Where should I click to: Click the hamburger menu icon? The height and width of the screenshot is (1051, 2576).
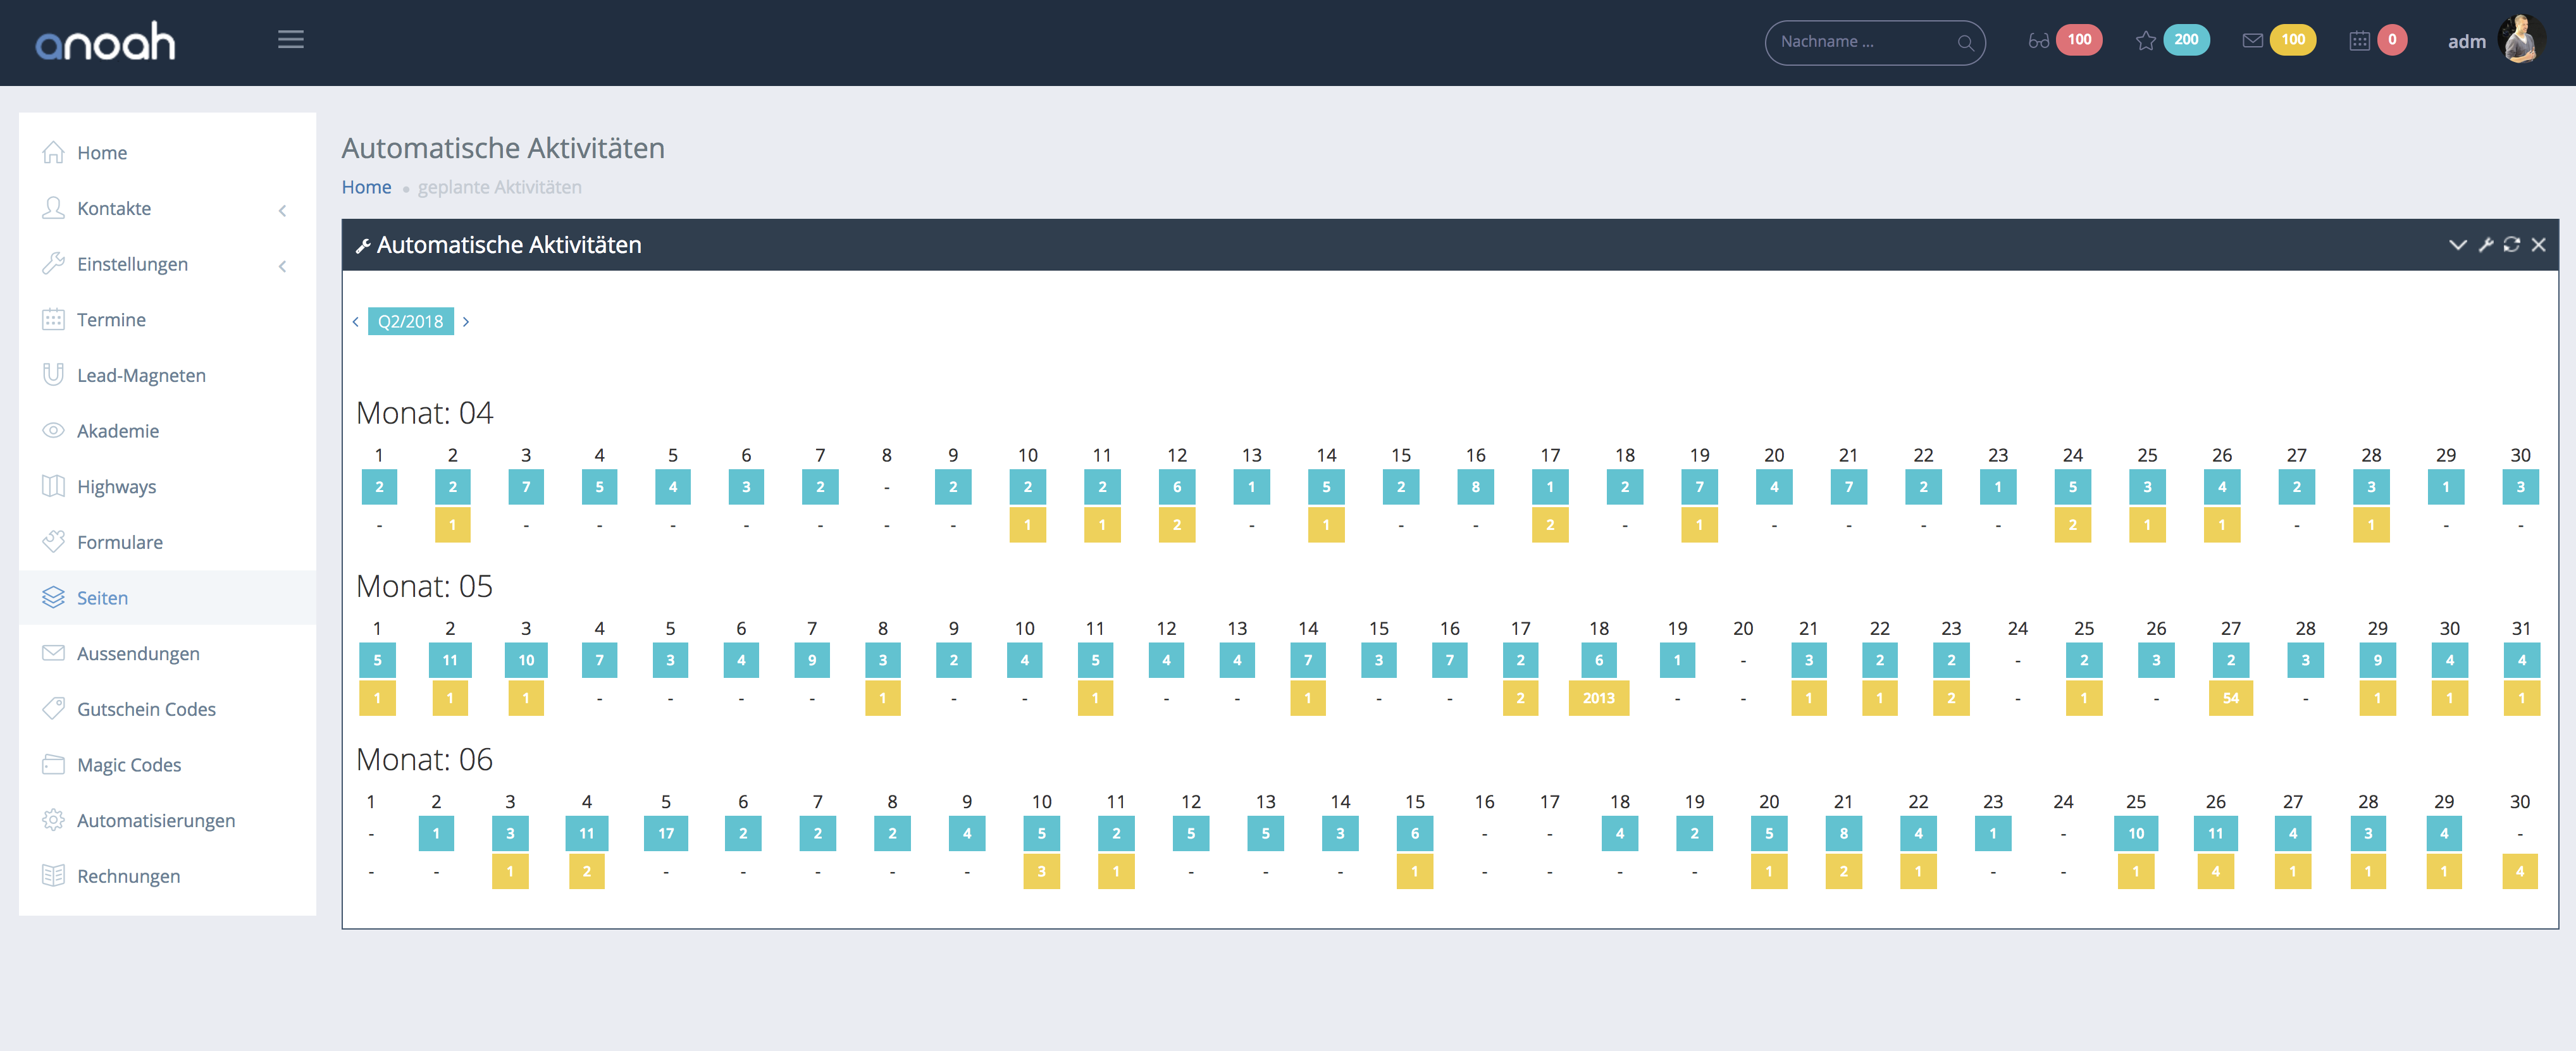(x=291, y=40)
